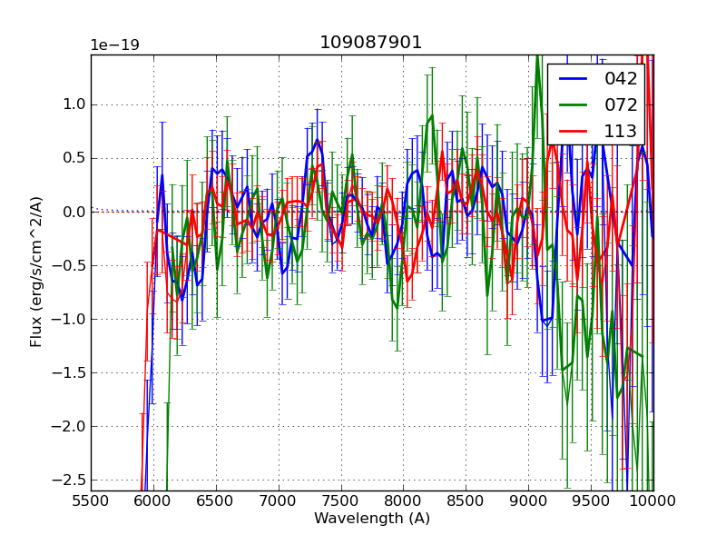Click the 0.0 y-axis tick label
The height and width of the screenshot is (545, 726).
(x=74, y=212)
